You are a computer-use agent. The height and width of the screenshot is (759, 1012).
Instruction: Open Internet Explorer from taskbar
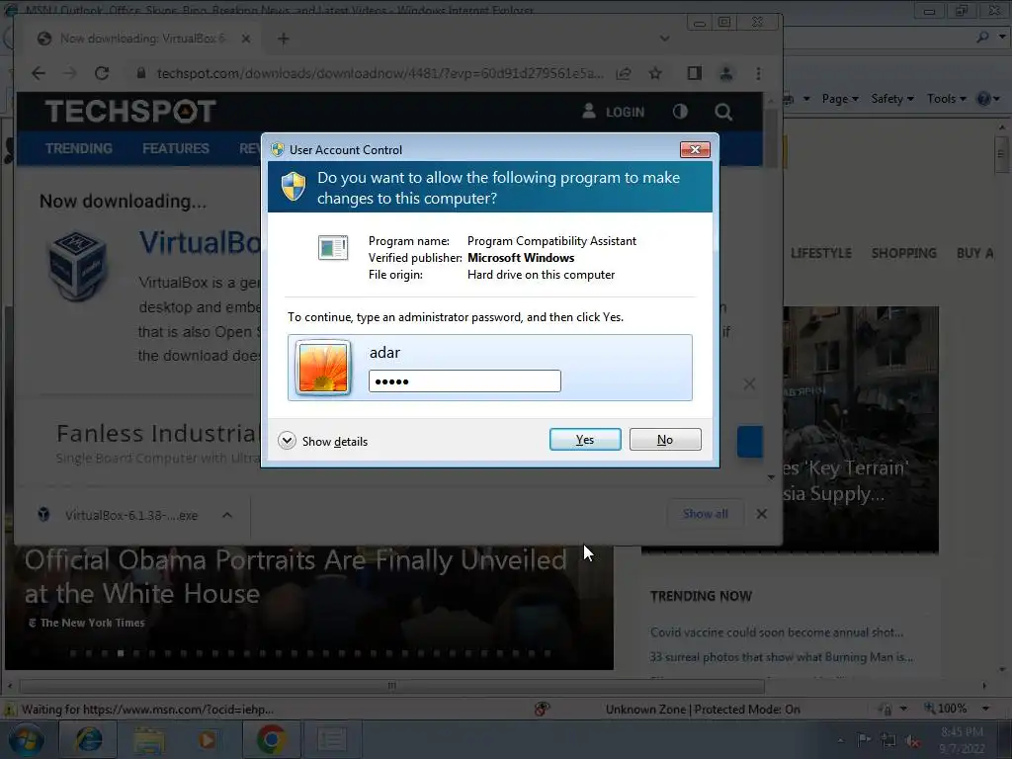(88, 739)
